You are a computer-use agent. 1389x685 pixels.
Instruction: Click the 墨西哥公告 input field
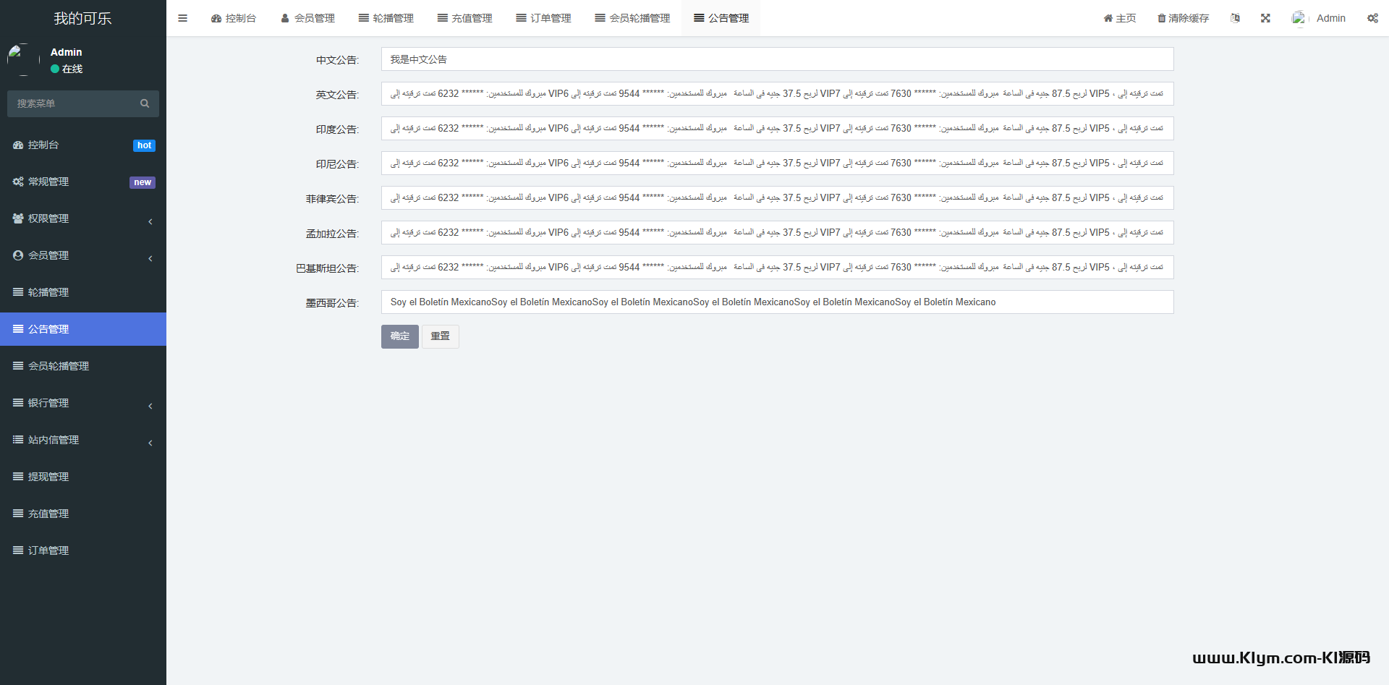(x=778, y=302)
